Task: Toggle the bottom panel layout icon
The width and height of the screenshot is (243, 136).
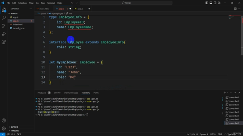Action: 211,3
